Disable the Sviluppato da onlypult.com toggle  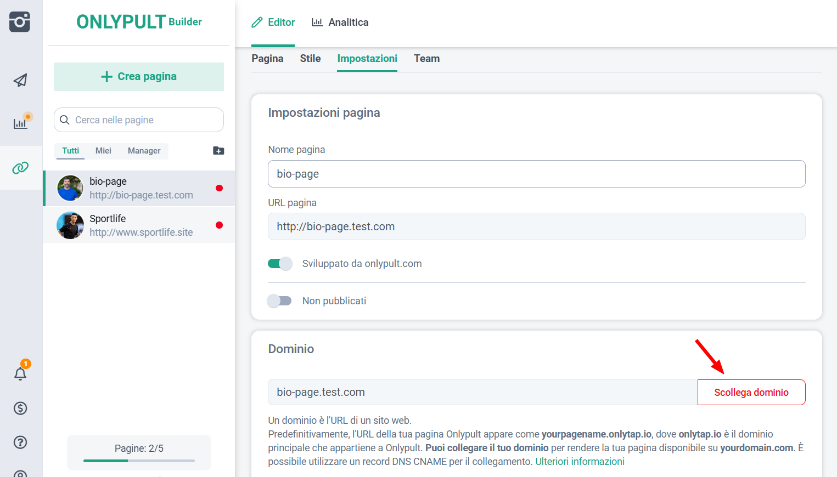tap(280, 264)
